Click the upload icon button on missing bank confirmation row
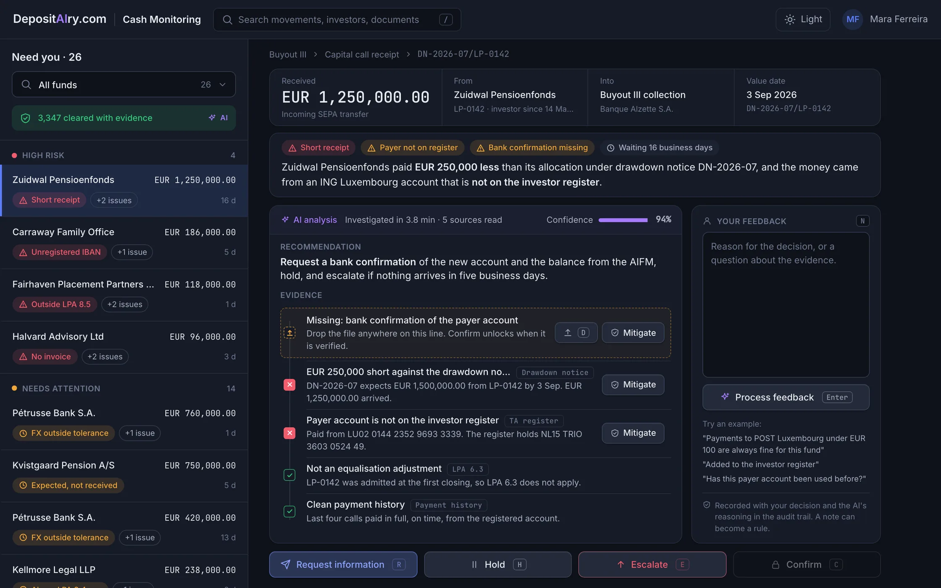 click(x=576, y=333)
